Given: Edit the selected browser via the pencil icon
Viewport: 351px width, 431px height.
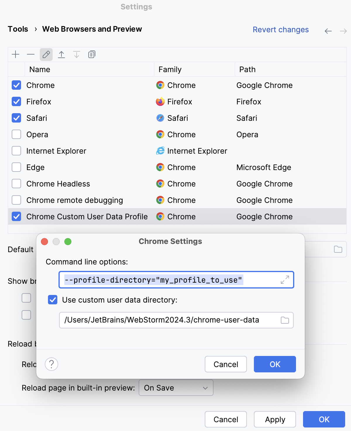Looking at the screenshot, I should 46,54.
